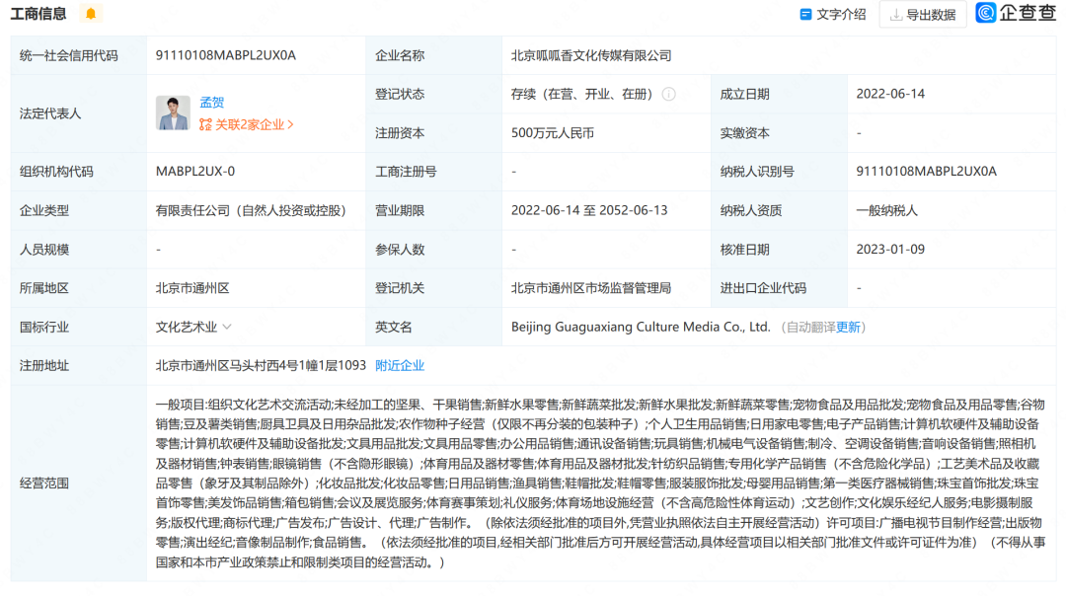Image resolution: width=1066 pixels, height=596 pixels.
Task: Open the 文字介绍 text introduction
Action: 833,14
